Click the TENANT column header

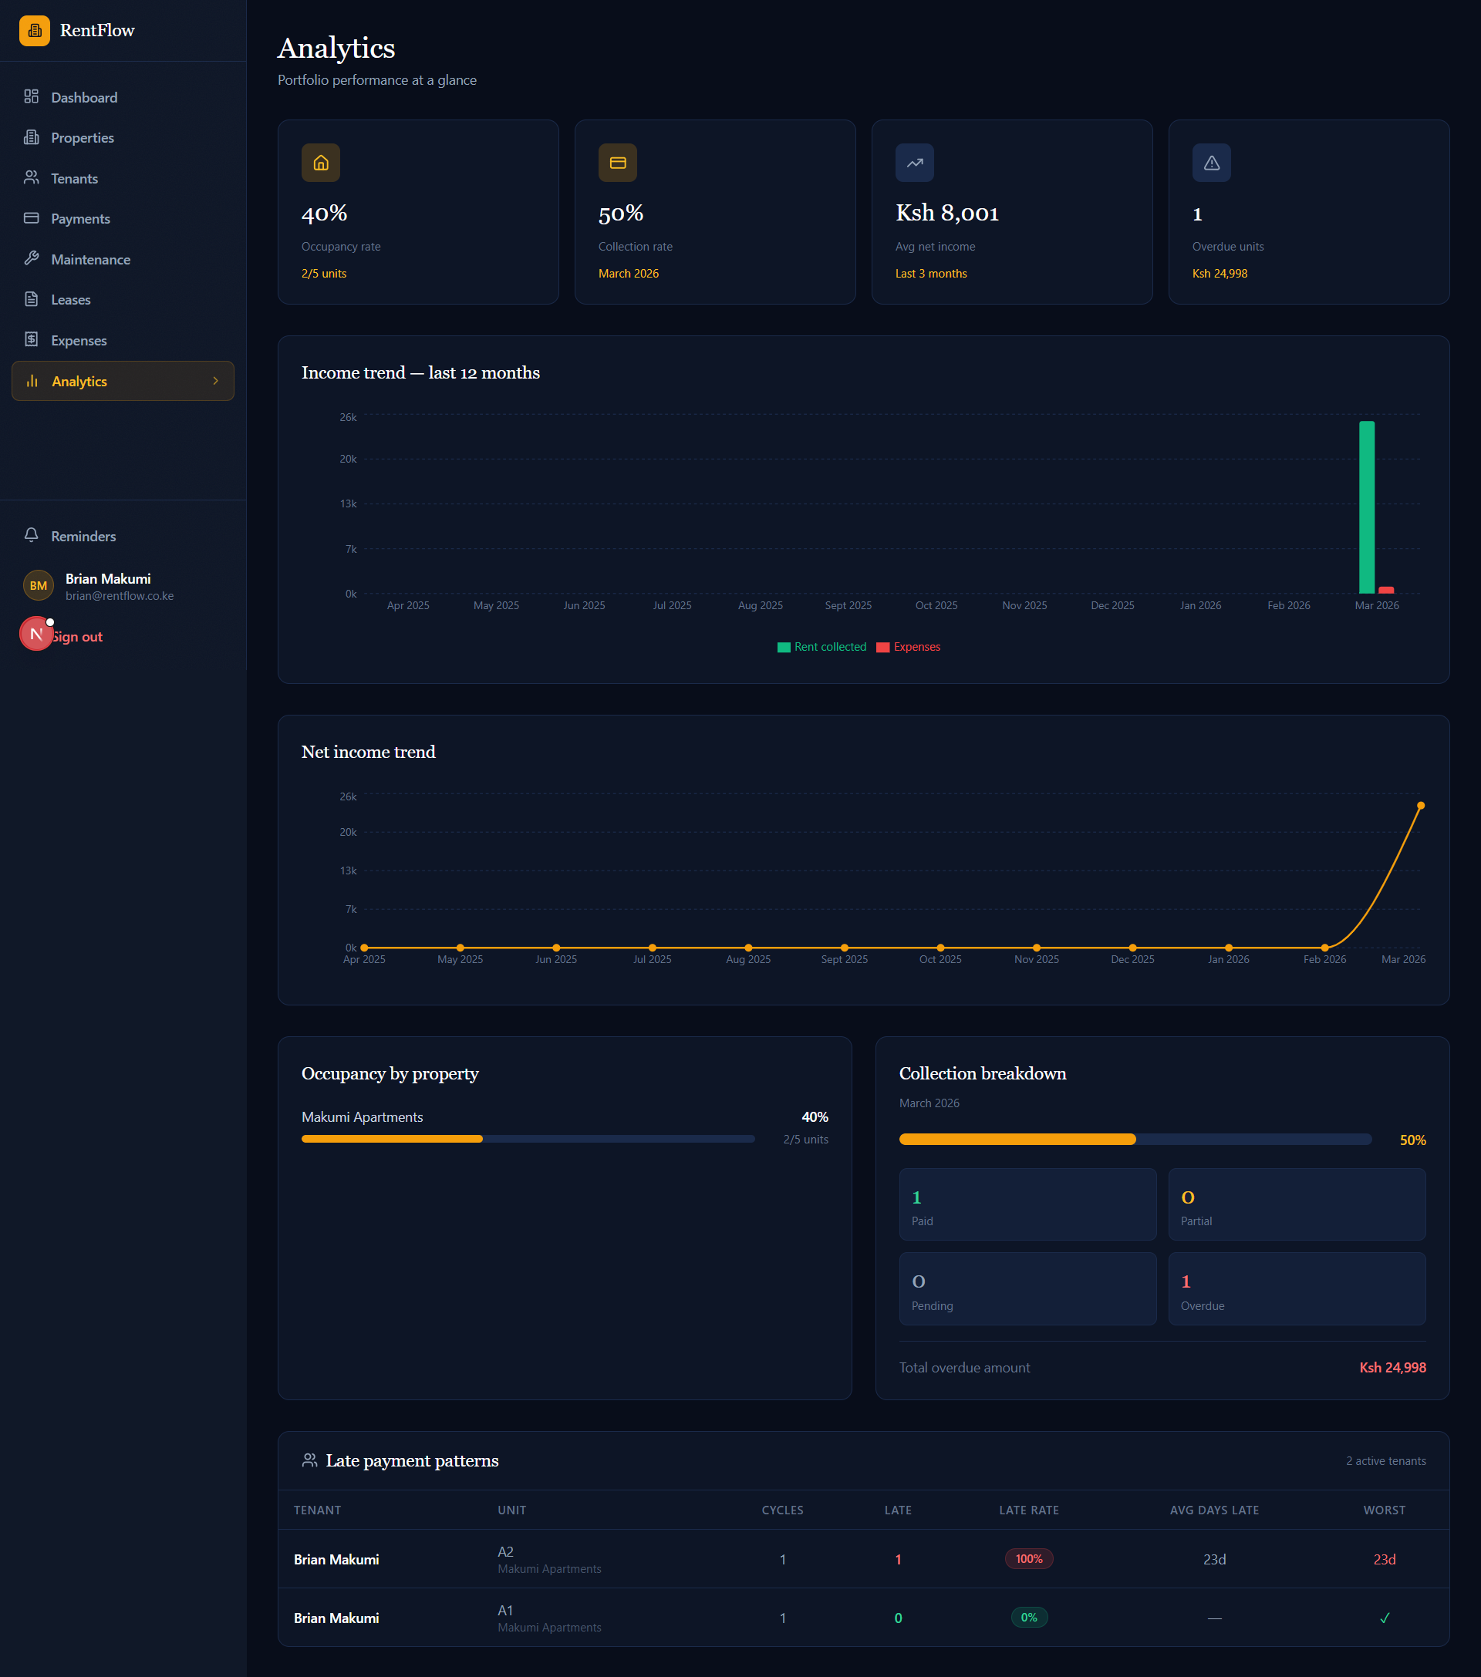pos(318,1510)
